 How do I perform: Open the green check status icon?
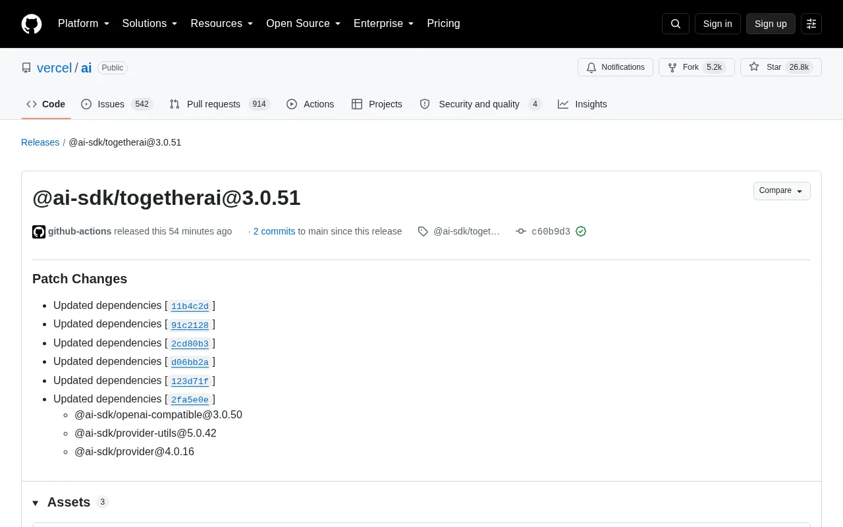tap(581, 231)
